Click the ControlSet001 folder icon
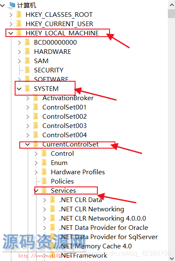Image resolution: width=175 pixels, height=261 pixels. point(36,107)
